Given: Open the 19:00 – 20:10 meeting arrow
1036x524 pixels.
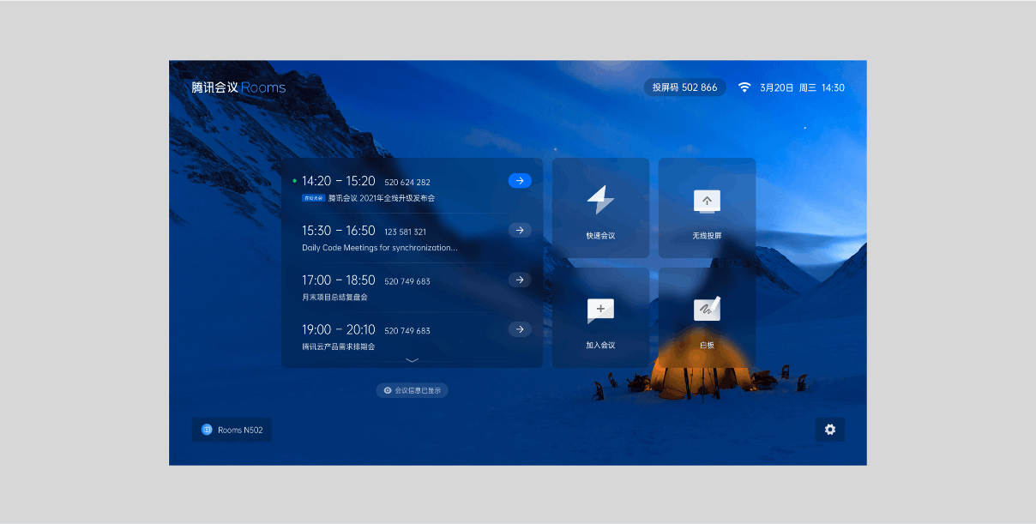Looking at the screenshot, I should tap(520, 329).
